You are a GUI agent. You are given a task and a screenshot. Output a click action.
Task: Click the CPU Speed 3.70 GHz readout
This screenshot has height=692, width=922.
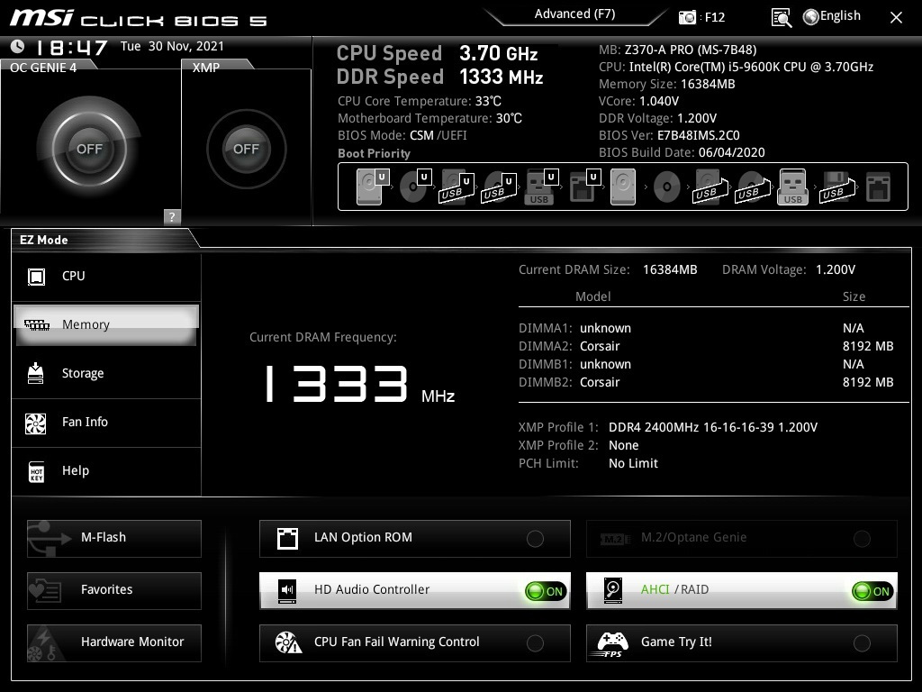[437, 53]
